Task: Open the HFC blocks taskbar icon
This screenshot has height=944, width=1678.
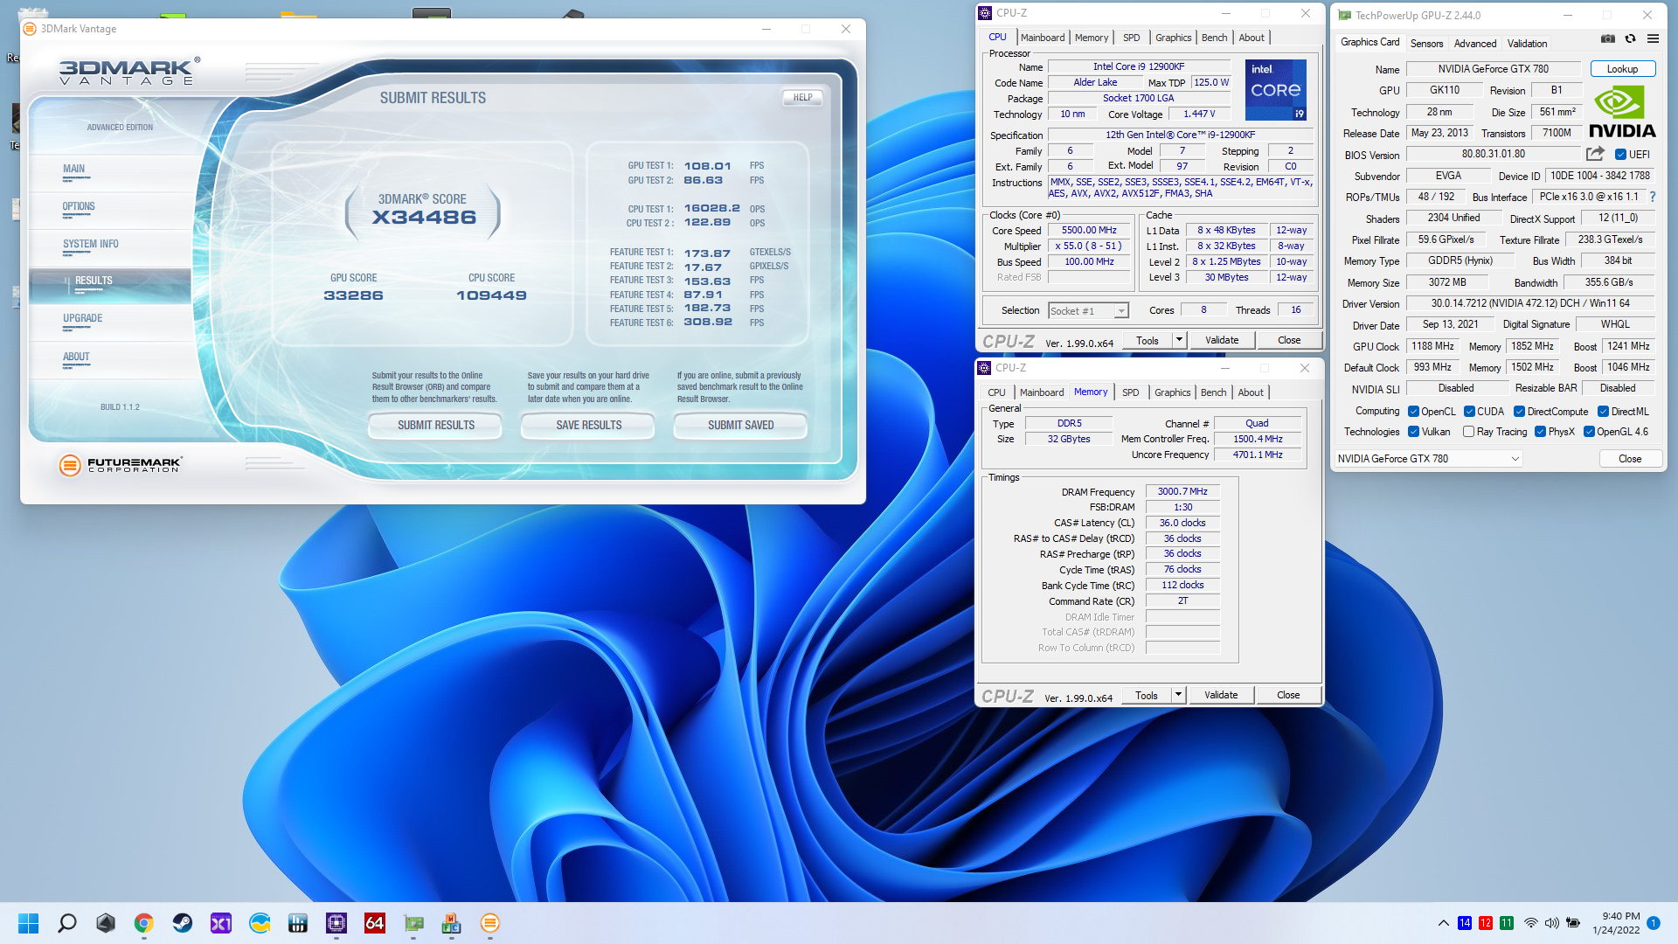Action: (x=451, y=923)
